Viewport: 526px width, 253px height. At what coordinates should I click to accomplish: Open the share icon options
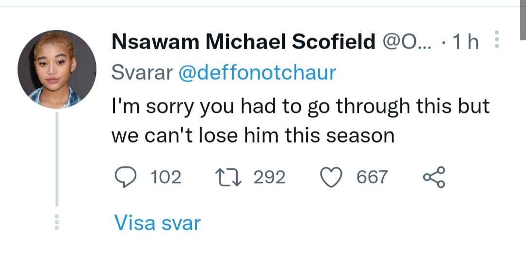point(434,177)
